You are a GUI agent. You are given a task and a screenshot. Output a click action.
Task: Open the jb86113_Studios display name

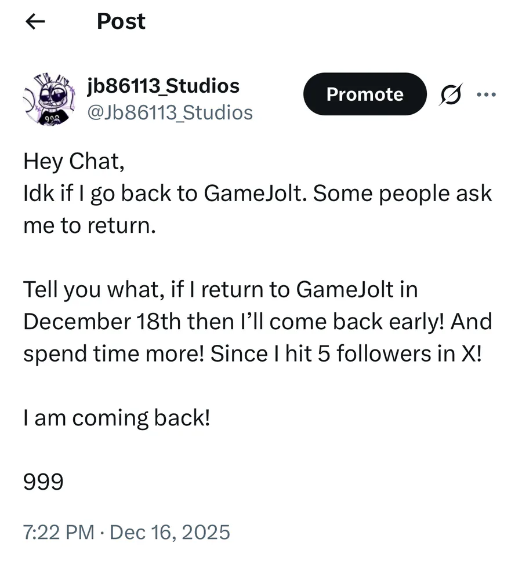pos(162,86)
